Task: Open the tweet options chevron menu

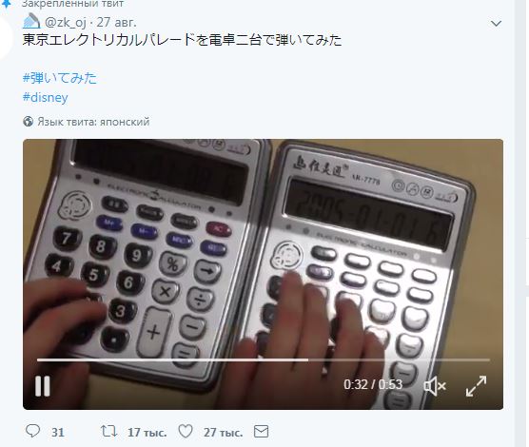Action: [496, 23]
